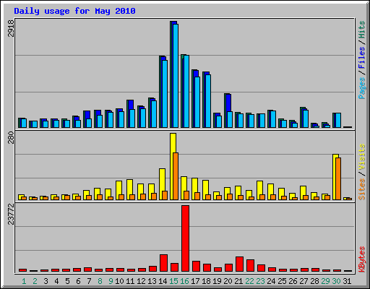The width and height of the screenshot is (370, 289).
Task: Click day label 12 on the x-axis
Action: (141, 281)
